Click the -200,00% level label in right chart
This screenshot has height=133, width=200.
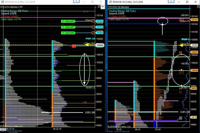tap(185, 15)
